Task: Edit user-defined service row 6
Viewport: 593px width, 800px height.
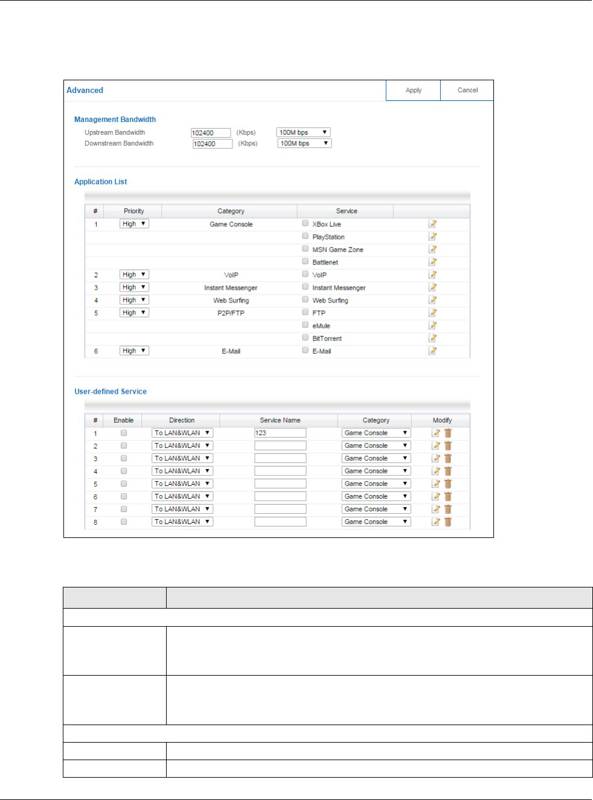Action: (x=436, y=496)
